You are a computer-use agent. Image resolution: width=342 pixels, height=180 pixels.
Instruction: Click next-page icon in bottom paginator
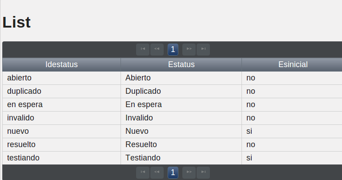click(x=189, y=172)
